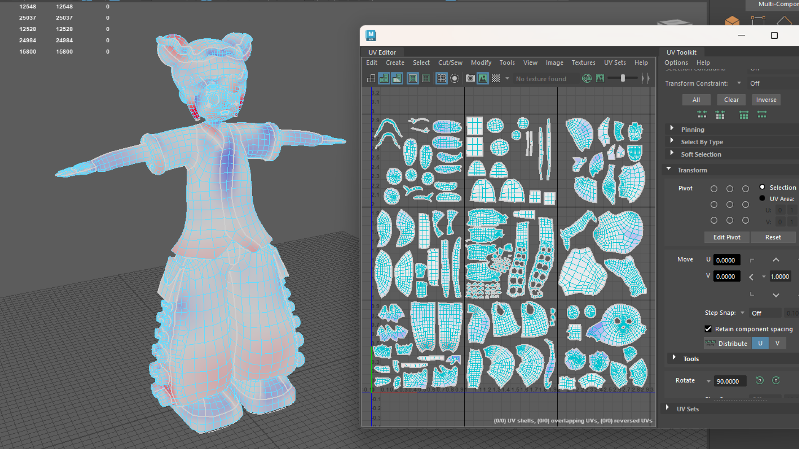Toggle texture borders display icon
This screenshot has width=799, height=449.
(413, 79)
